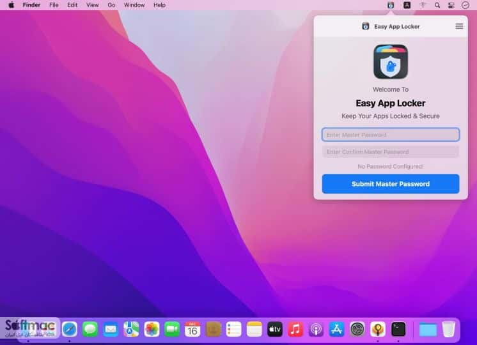Open Calendar showing 16 in the Dock

point(192,329)
